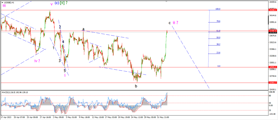Click the Fibonacci 100.0 level label
This screenshot has width=278, height=120.
point(217,9)
